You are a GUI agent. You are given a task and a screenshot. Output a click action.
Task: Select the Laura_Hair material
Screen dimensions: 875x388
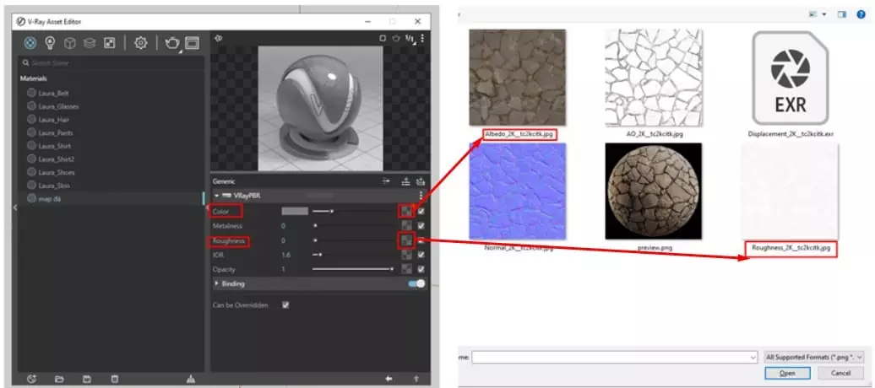pos(46,120)
